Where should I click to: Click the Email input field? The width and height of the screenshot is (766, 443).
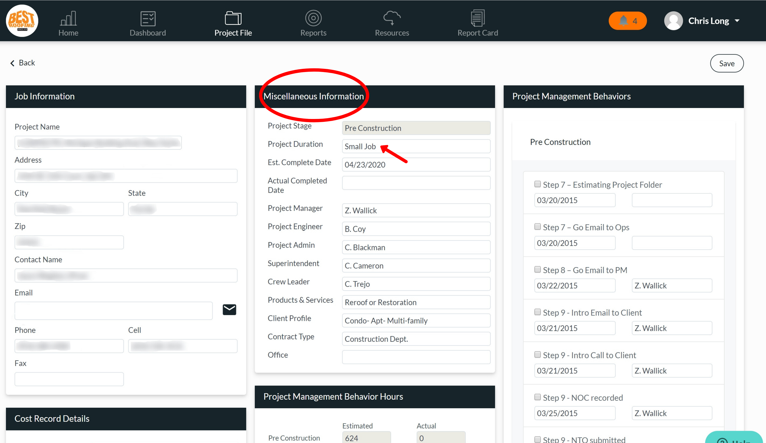pos(113,310)
